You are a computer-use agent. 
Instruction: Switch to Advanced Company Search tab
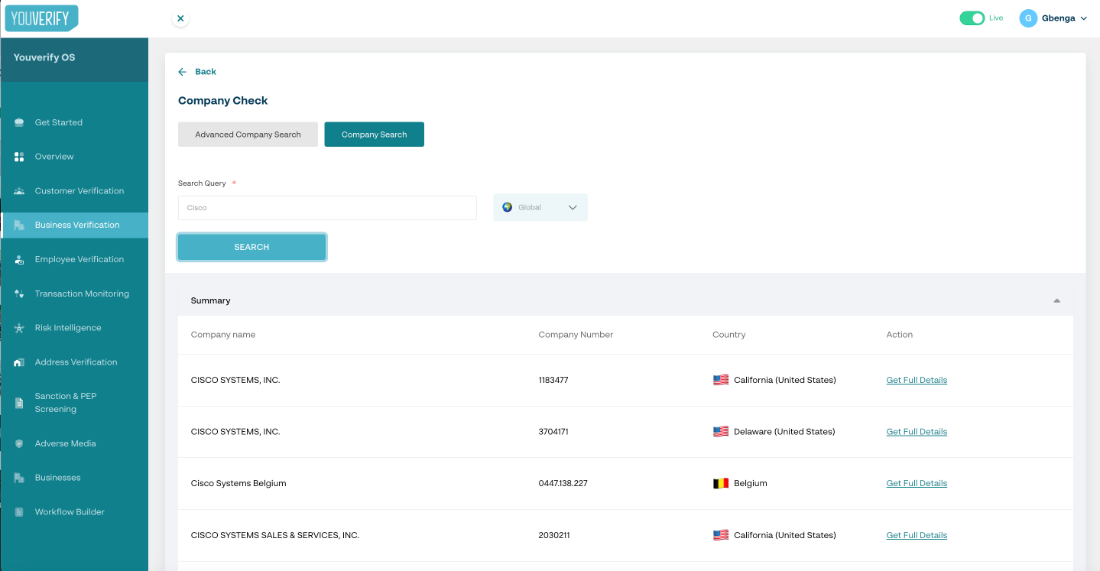(x=248, y=134)
